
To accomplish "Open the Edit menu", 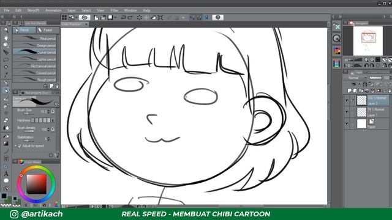I will point(18,10).
